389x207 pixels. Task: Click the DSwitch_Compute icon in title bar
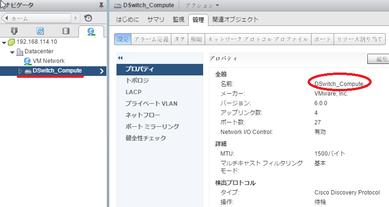(x=117, y=6)
